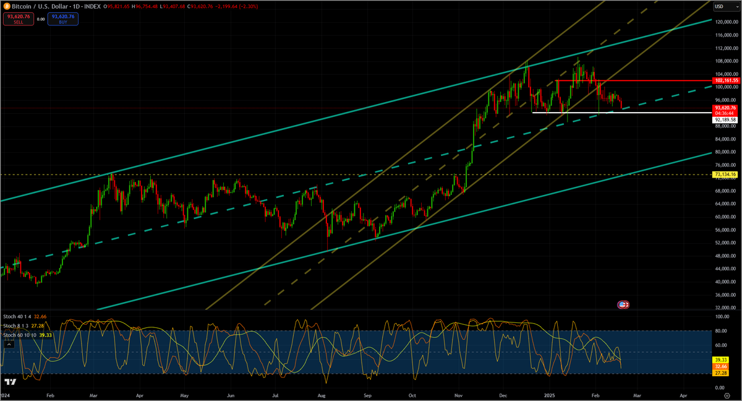The height and width of the screenshot is (401, 742).
Task: Click the blue BUY 93,620.76 button
Action: coord(63,19)
